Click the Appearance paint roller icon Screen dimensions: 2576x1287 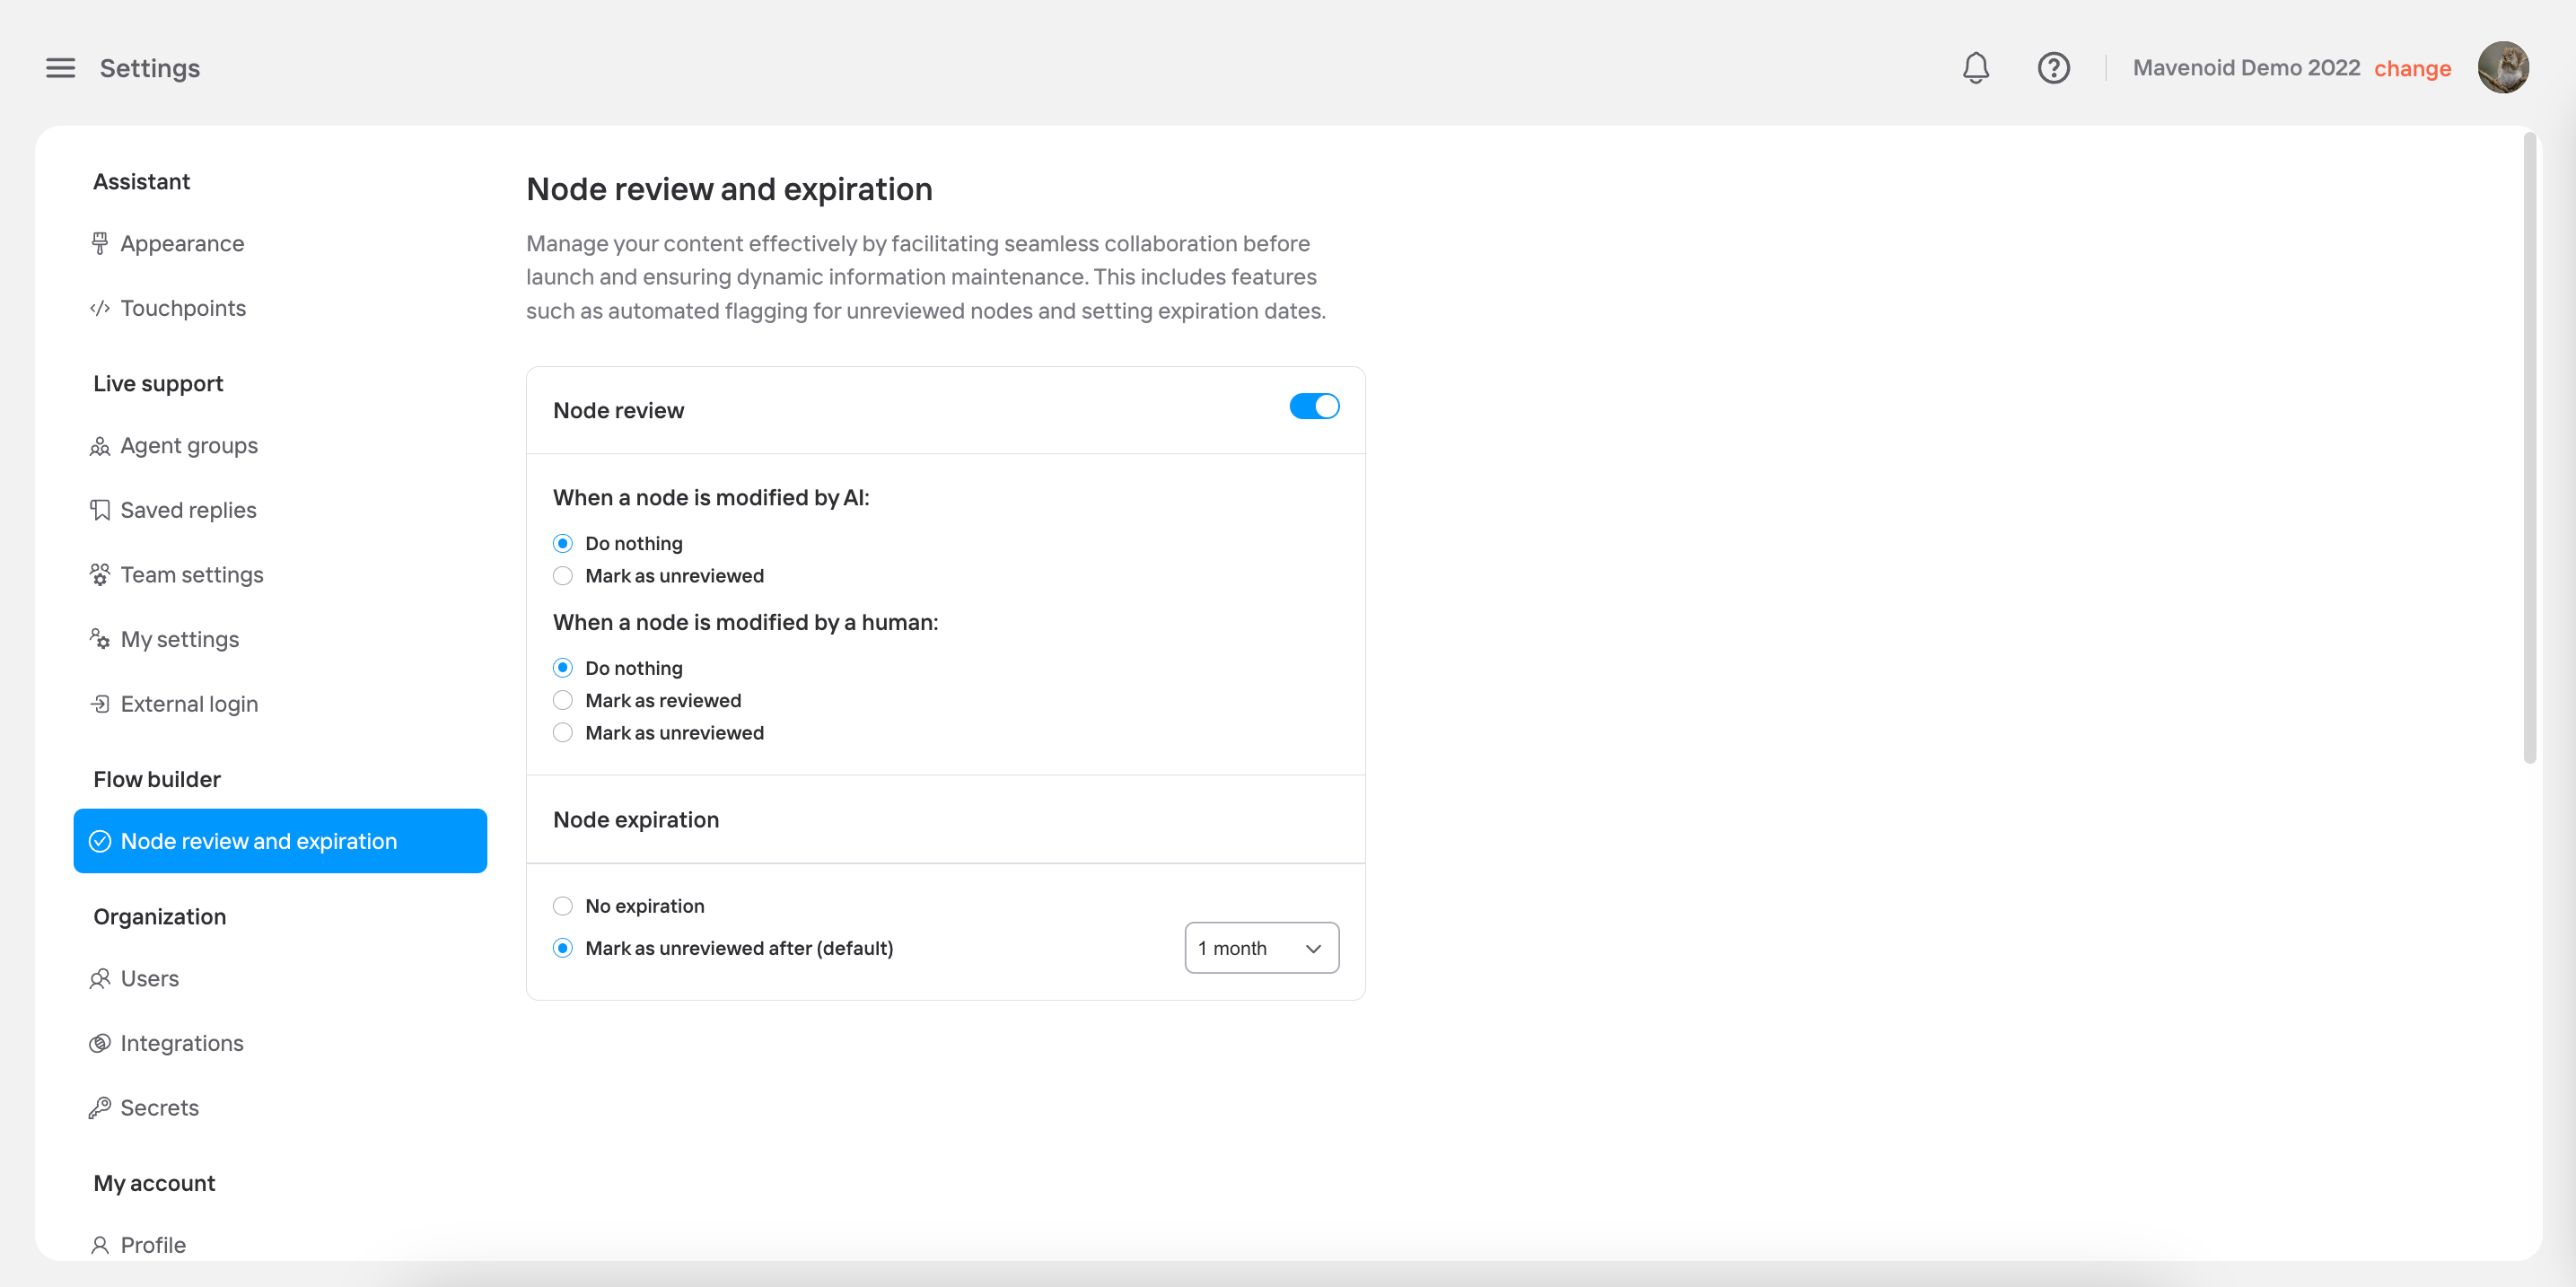pyautogui.click(x=100, y=243)
